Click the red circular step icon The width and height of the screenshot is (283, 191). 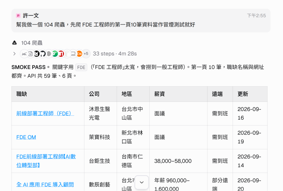(61, 54)
